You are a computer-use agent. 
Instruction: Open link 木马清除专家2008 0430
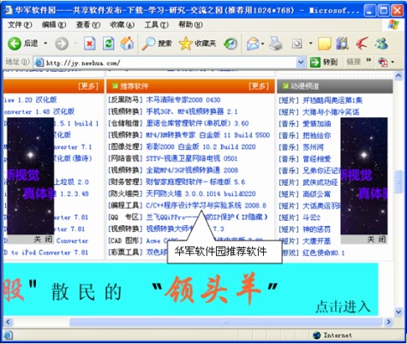pyautogui.click(x=183, y=100)
